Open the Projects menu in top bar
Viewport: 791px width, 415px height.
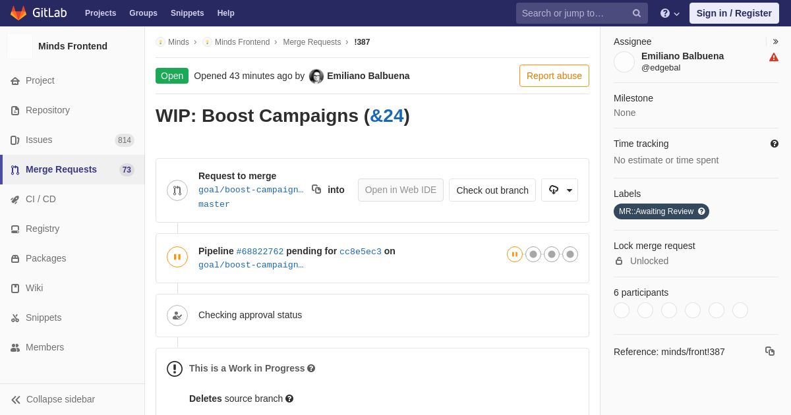coord(100,13)
